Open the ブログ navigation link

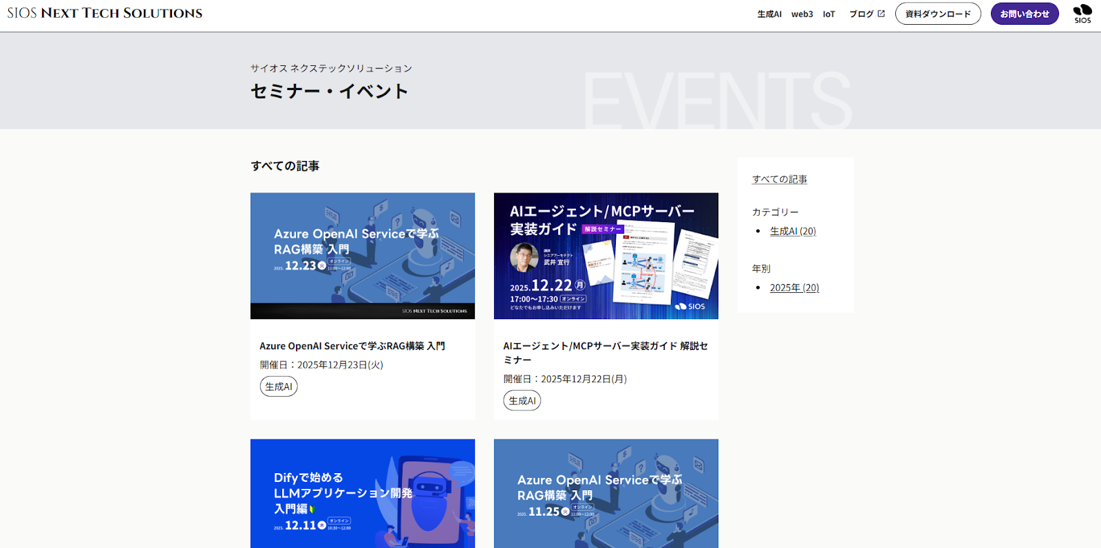861,14
